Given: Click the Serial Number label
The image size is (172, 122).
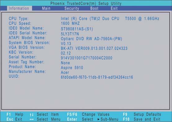Looking at the screenshot, I should point(22,57).
